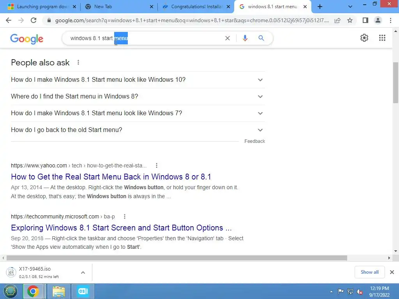Click the browser forward arrow
This screenshot has height=299, width=399.
(x=21, y=20)
